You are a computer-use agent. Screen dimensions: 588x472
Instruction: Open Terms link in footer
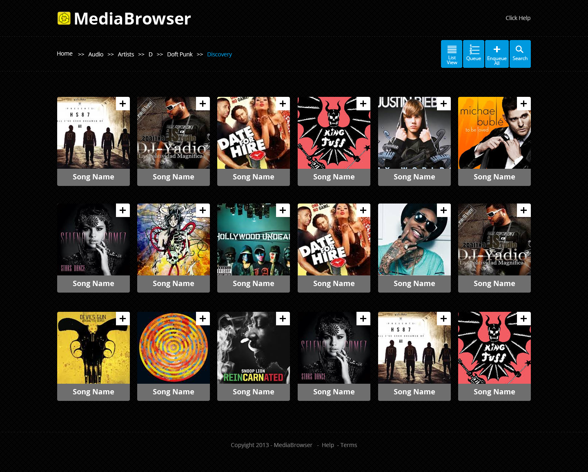point(349,445)
